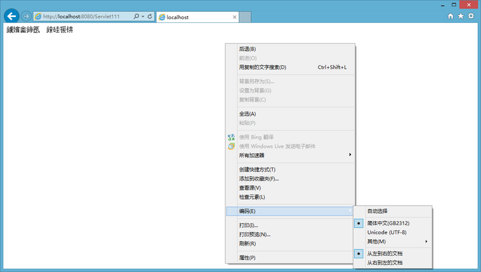Select the localhost tab
Image resolution: width=481 pixels, height=272 pixels.
tap(198, 17)
